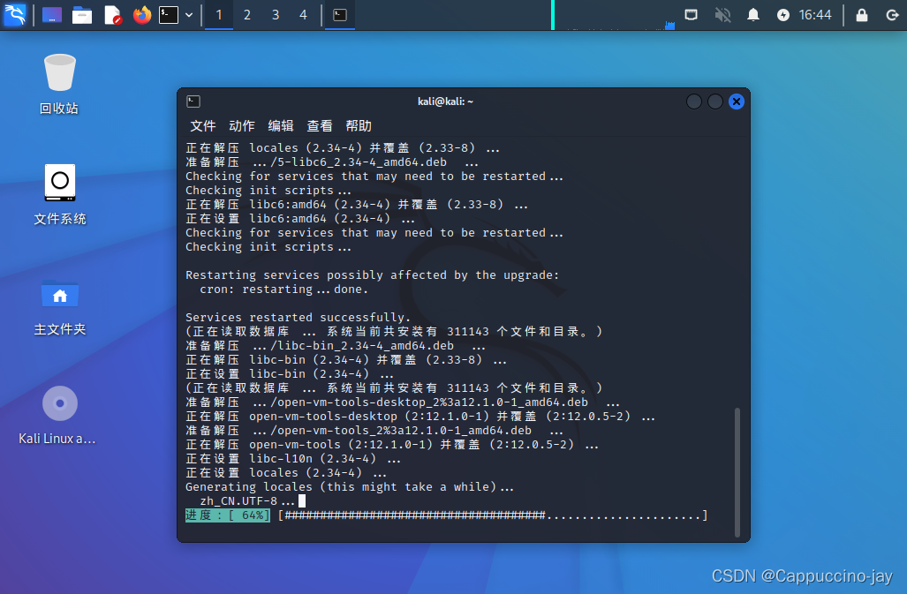Click the 64% progress indicator
Screen dimensions: 907x594
click(x=227, y=515)
